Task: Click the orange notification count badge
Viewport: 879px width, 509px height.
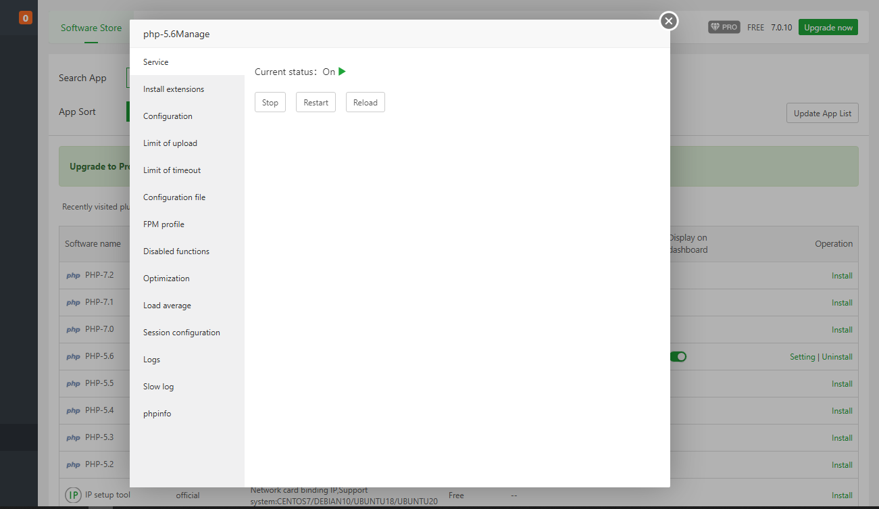Action: [26, 18]
